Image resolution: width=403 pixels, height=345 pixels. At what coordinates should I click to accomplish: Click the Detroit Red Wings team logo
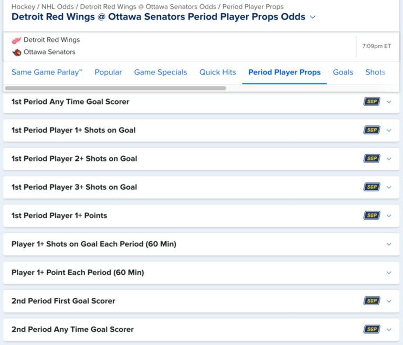17,40
